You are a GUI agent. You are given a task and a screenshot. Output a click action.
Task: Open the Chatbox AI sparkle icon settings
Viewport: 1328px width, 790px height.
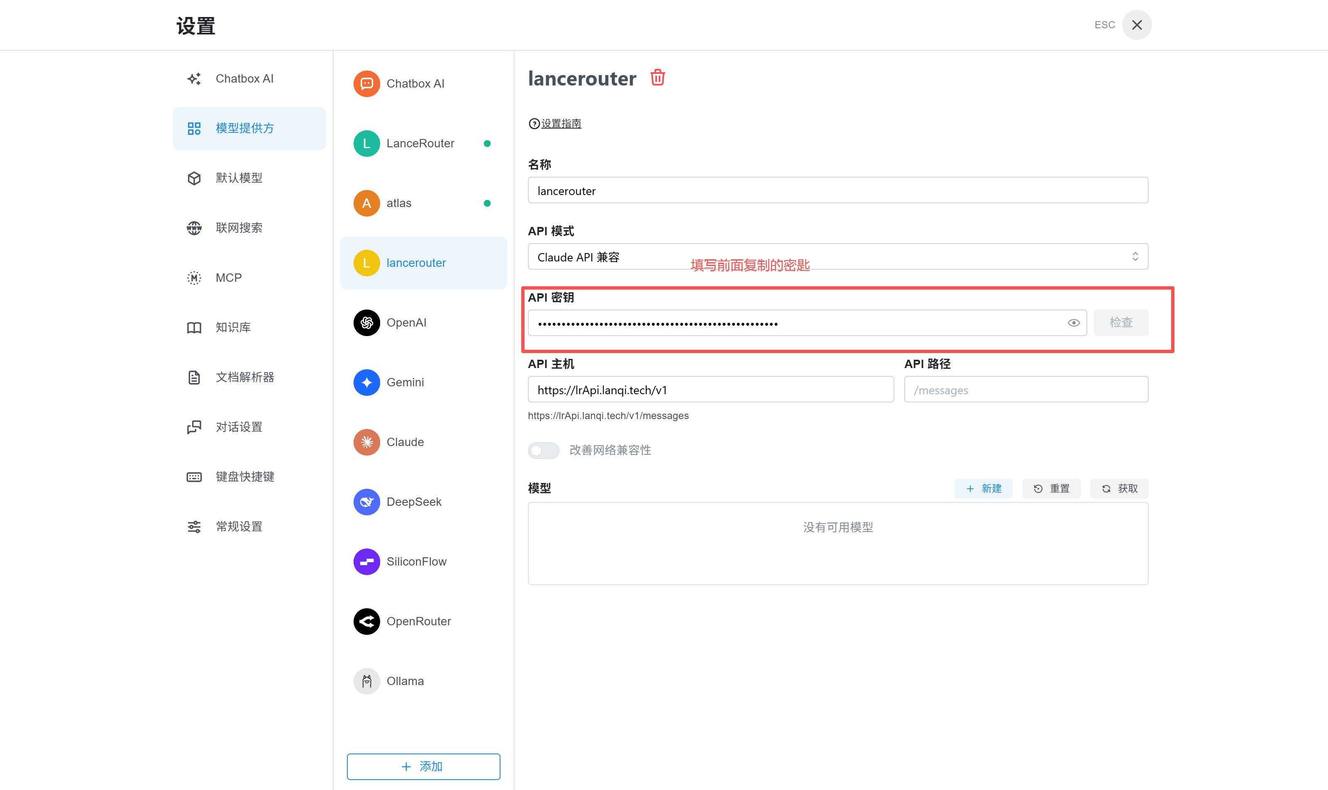(194, 79)
